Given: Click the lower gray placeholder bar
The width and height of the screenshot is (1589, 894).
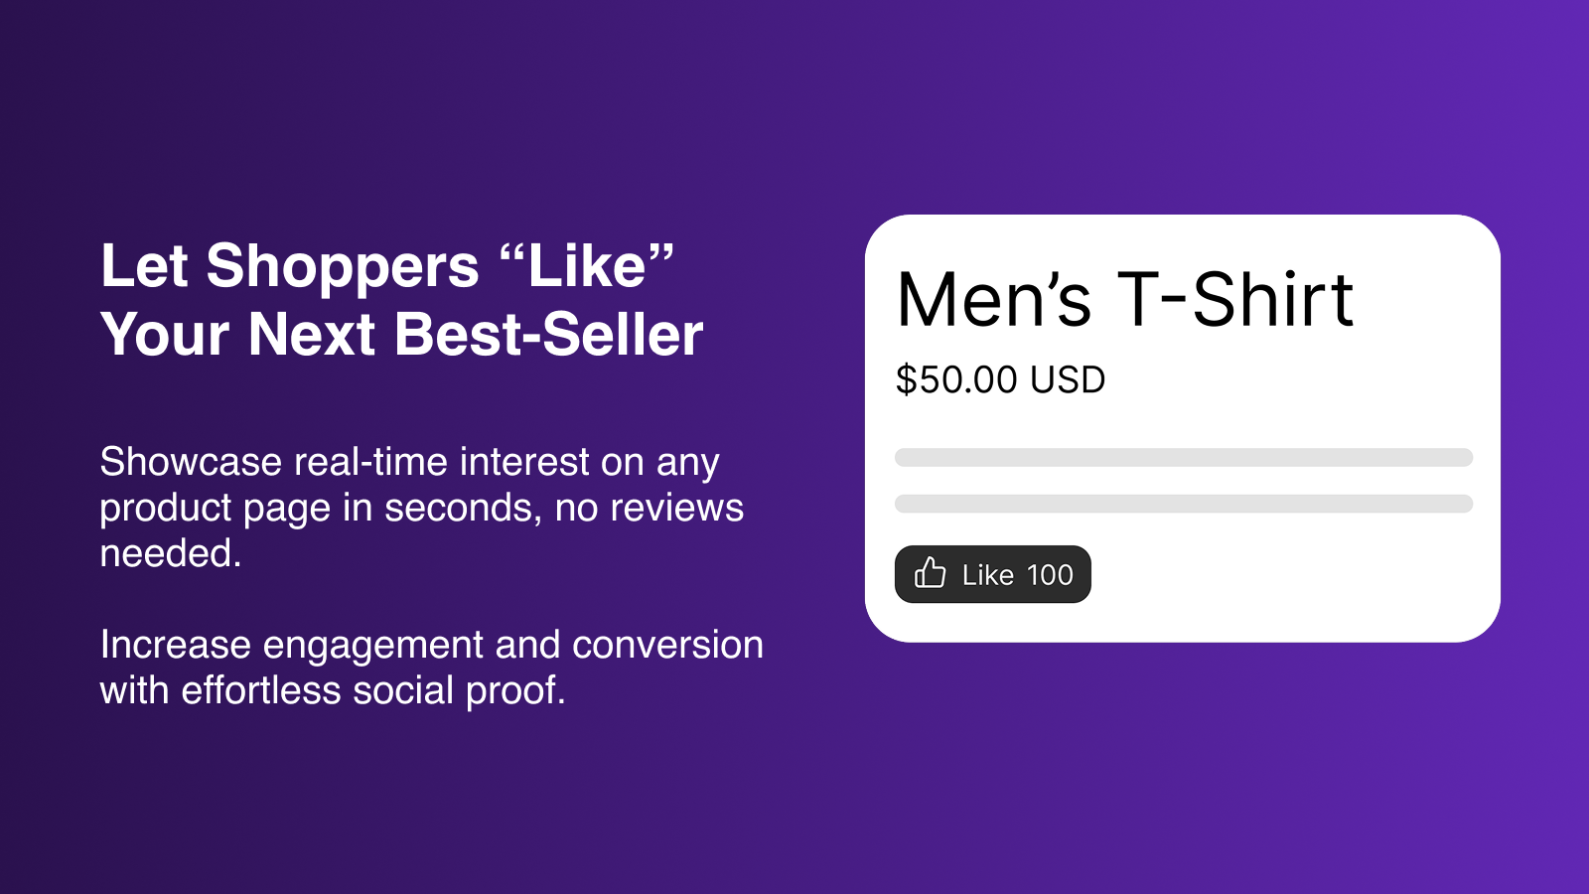Looking at the screenshot, I should coord(1184,504).
